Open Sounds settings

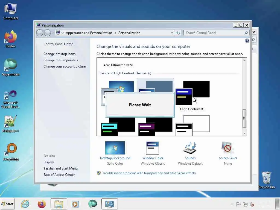coord(190,153)
